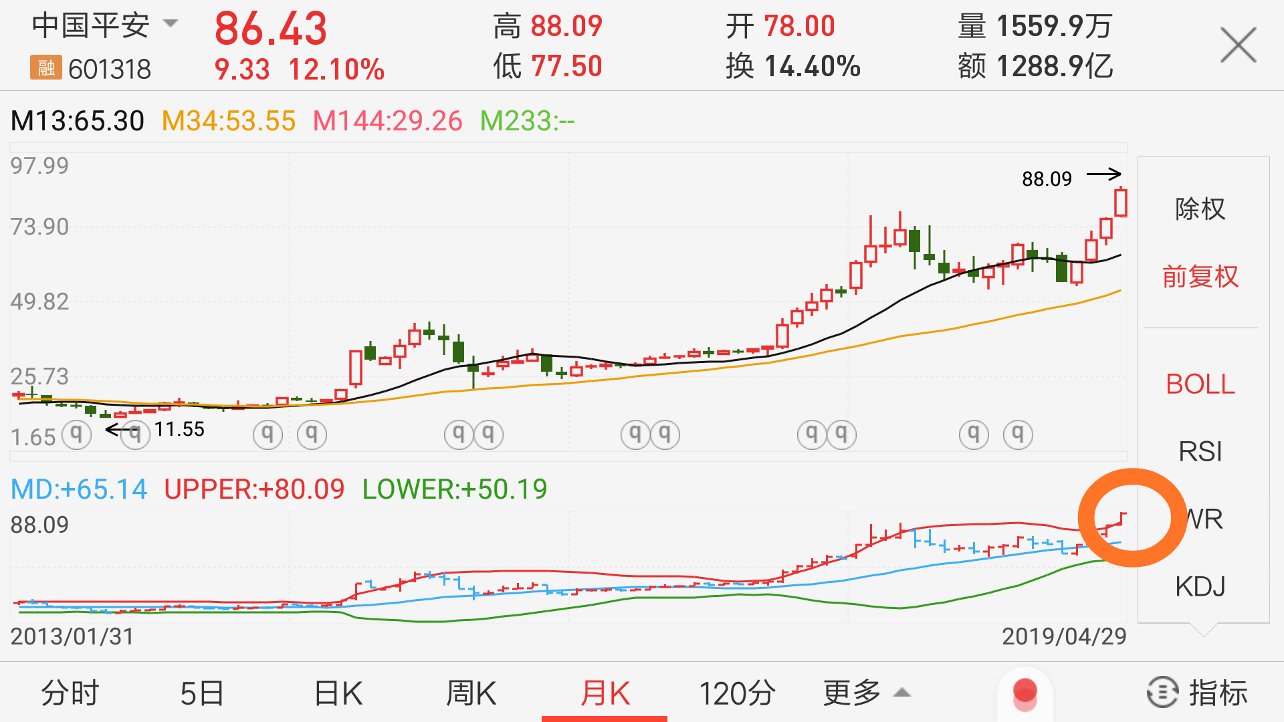Viewport: 1284px width, 722px height.
Task: Select 前复权 price adjustment option
Action: (1200, 276)
